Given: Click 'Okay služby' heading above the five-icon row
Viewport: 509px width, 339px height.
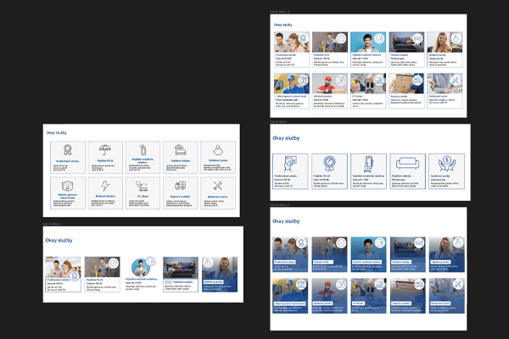Looking at the screenshot, I should pyautogui.click(x=286, y=138).
